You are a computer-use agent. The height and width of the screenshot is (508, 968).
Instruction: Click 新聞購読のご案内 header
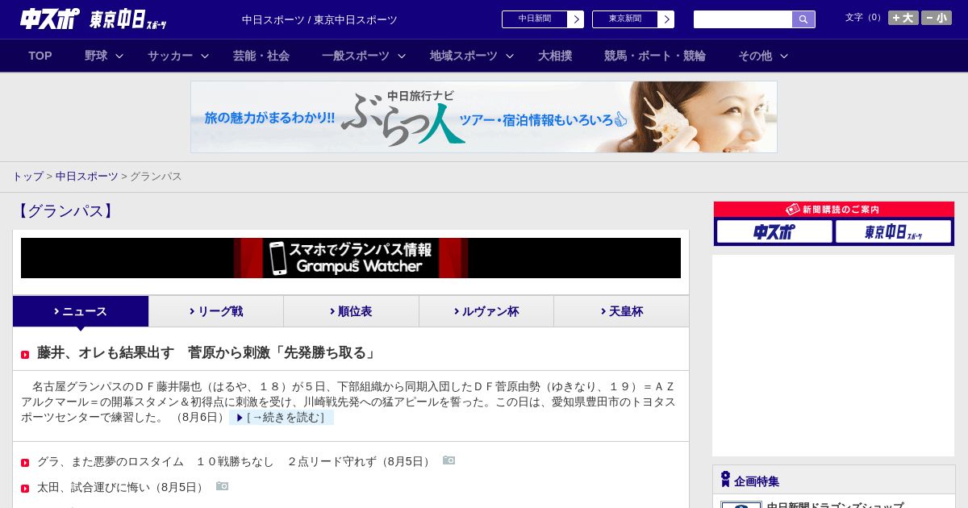834,210
